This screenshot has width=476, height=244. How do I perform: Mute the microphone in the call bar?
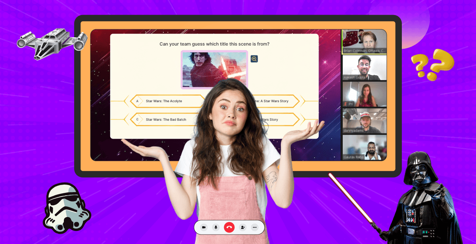tap(216, 227)
